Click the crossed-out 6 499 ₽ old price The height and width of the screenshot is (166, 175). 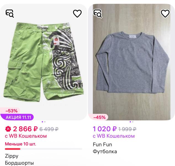point(49,129)
